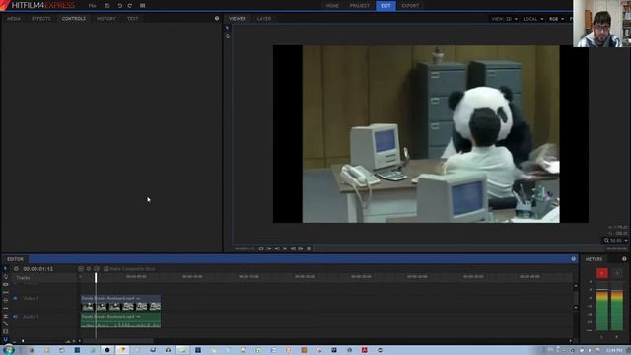Select the editor arrow selection tool
Image resolution: width=631 pixels, height=355 pixels.
pyautogui.click(x=5, y=268)
